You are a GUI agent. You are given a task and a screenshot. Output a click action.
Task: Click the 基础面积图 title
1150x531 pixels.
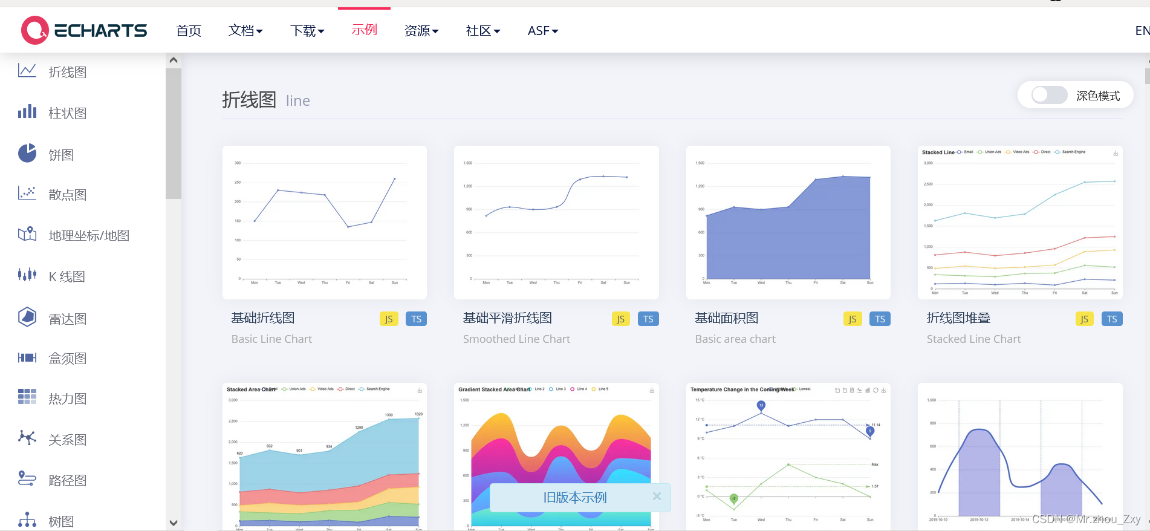point(727,318)
